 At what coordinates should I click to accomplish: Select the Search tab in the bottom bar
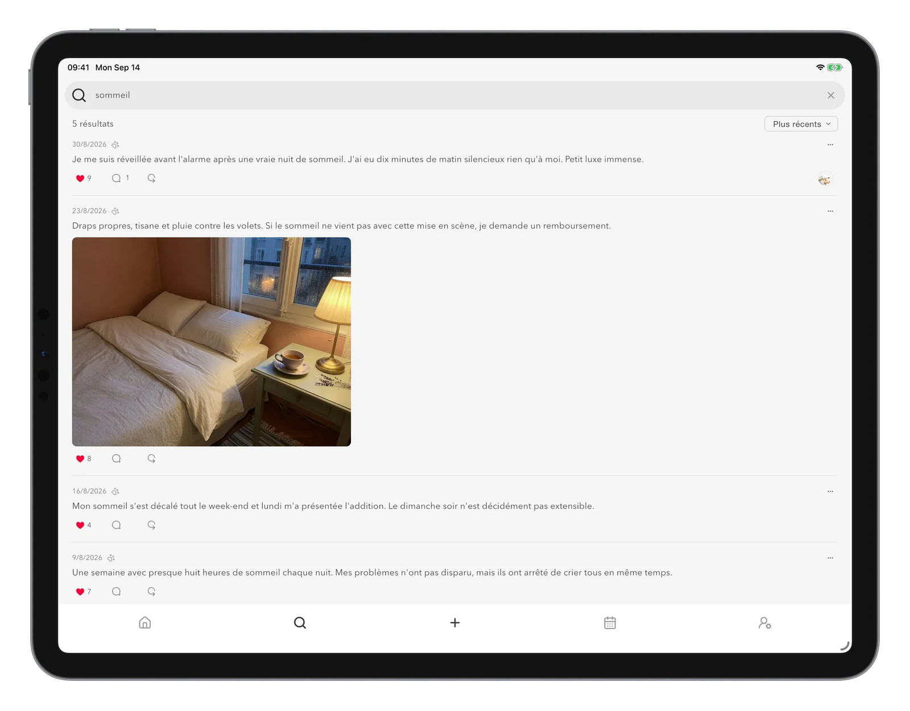click(300, 623)
